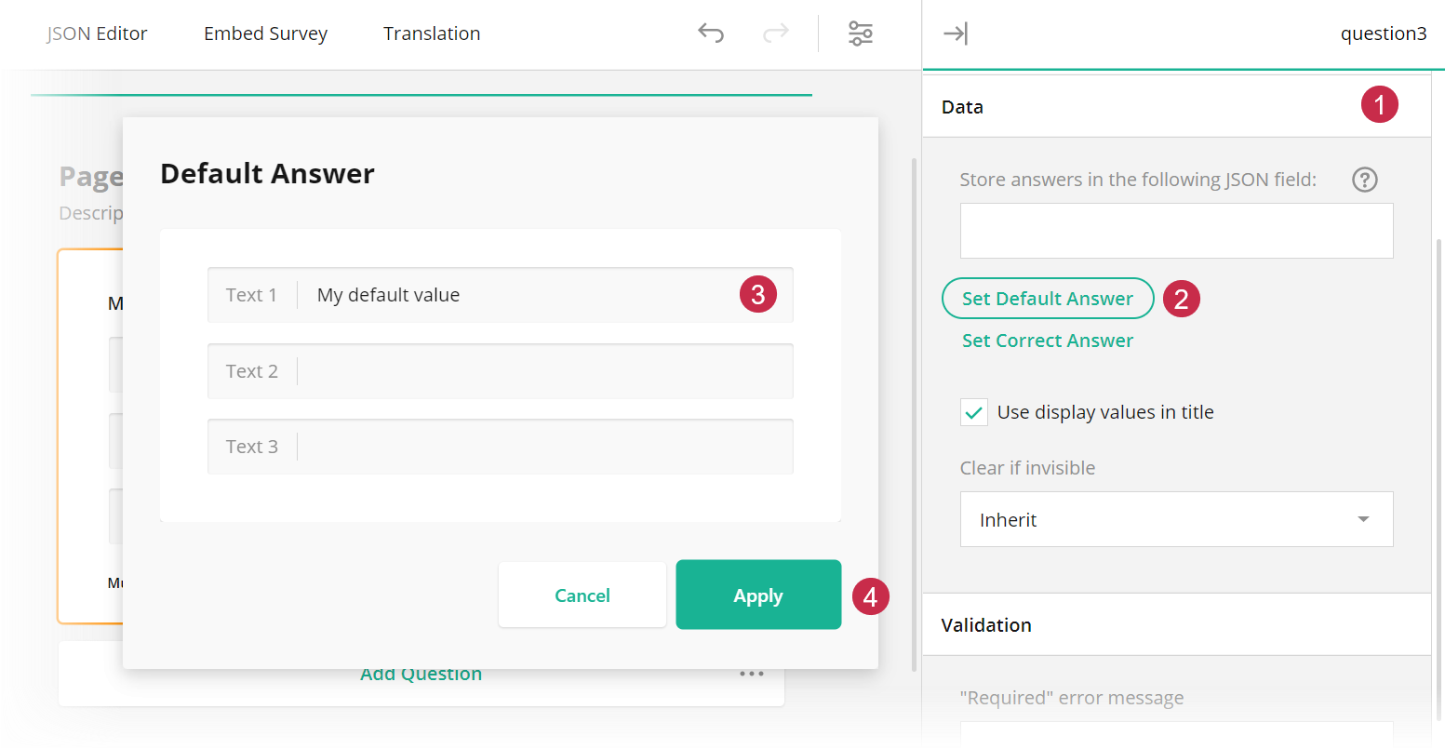The image size is (1445, 749).
Task: Click the redo icon in the toolbar
Action: point(775,33)
